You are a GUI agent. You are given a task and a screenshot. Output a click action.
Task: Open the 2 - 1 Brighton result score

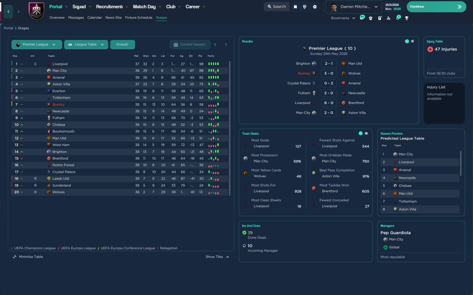[x=329, y=63]
